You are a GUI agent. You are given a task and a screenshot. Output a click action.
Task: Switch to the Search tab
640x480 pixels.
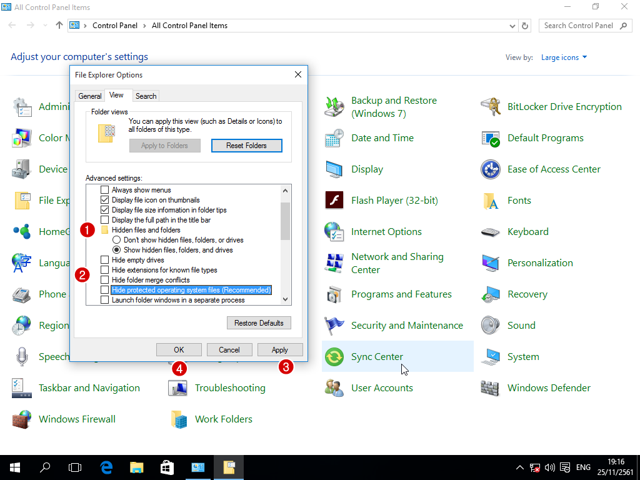click(x=146, y=96)
